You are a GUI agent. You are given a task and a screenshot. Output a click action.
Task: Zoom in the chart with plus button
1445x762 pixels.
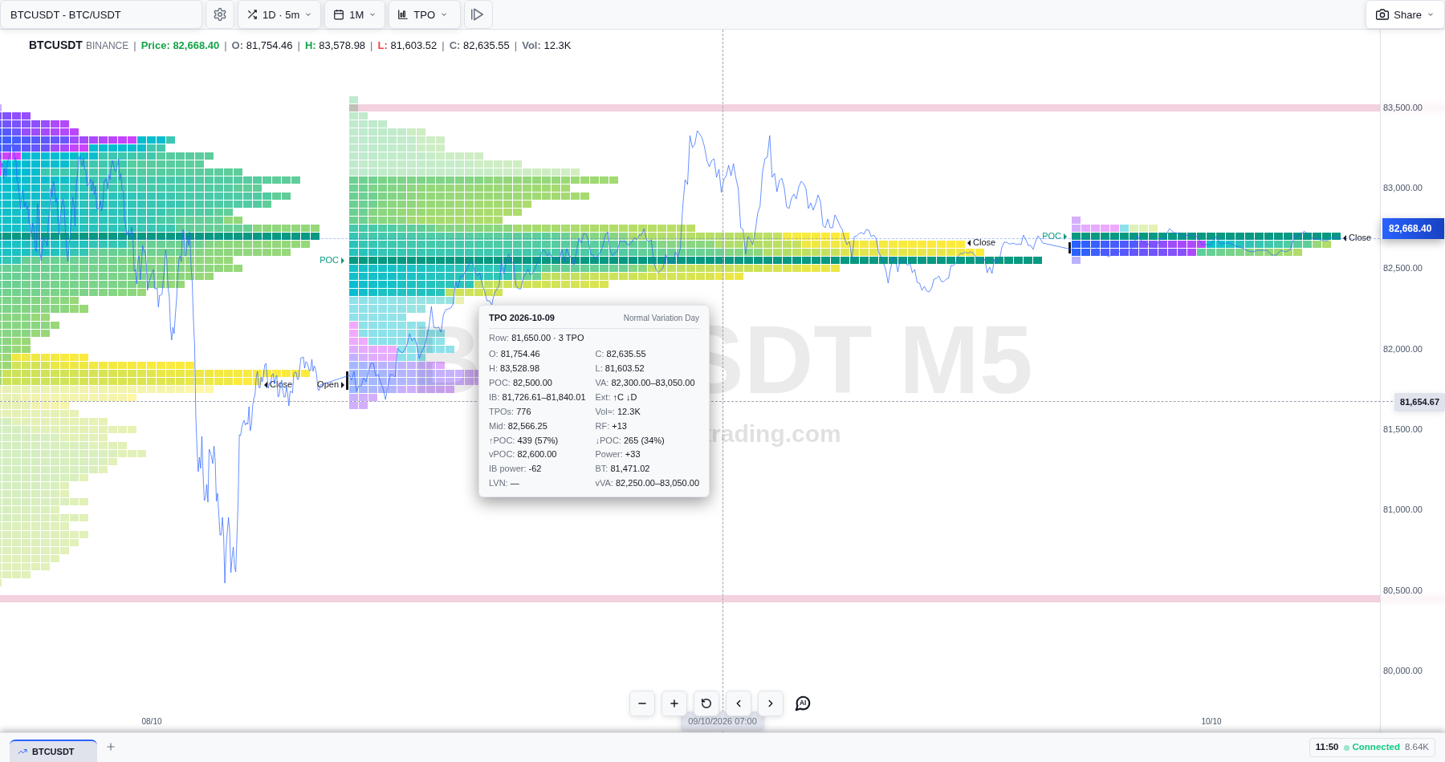pos(674,703)
